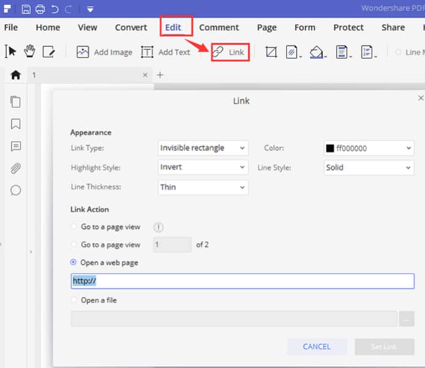Select the Line Mode radio option
425x368 pixels.
(399, 52)
